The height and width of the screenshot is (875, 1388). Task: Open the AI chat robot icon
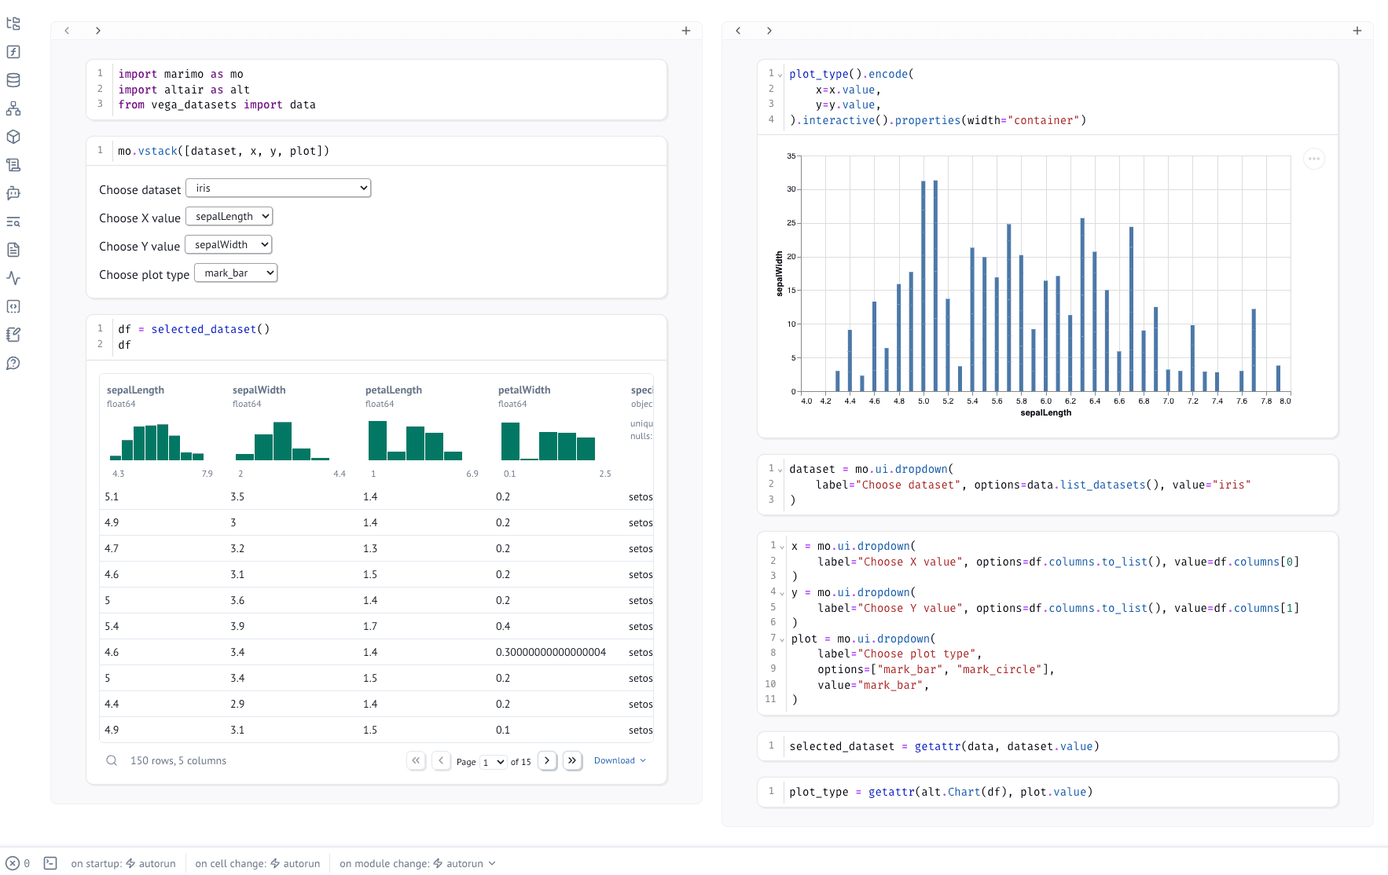(13, 193)
